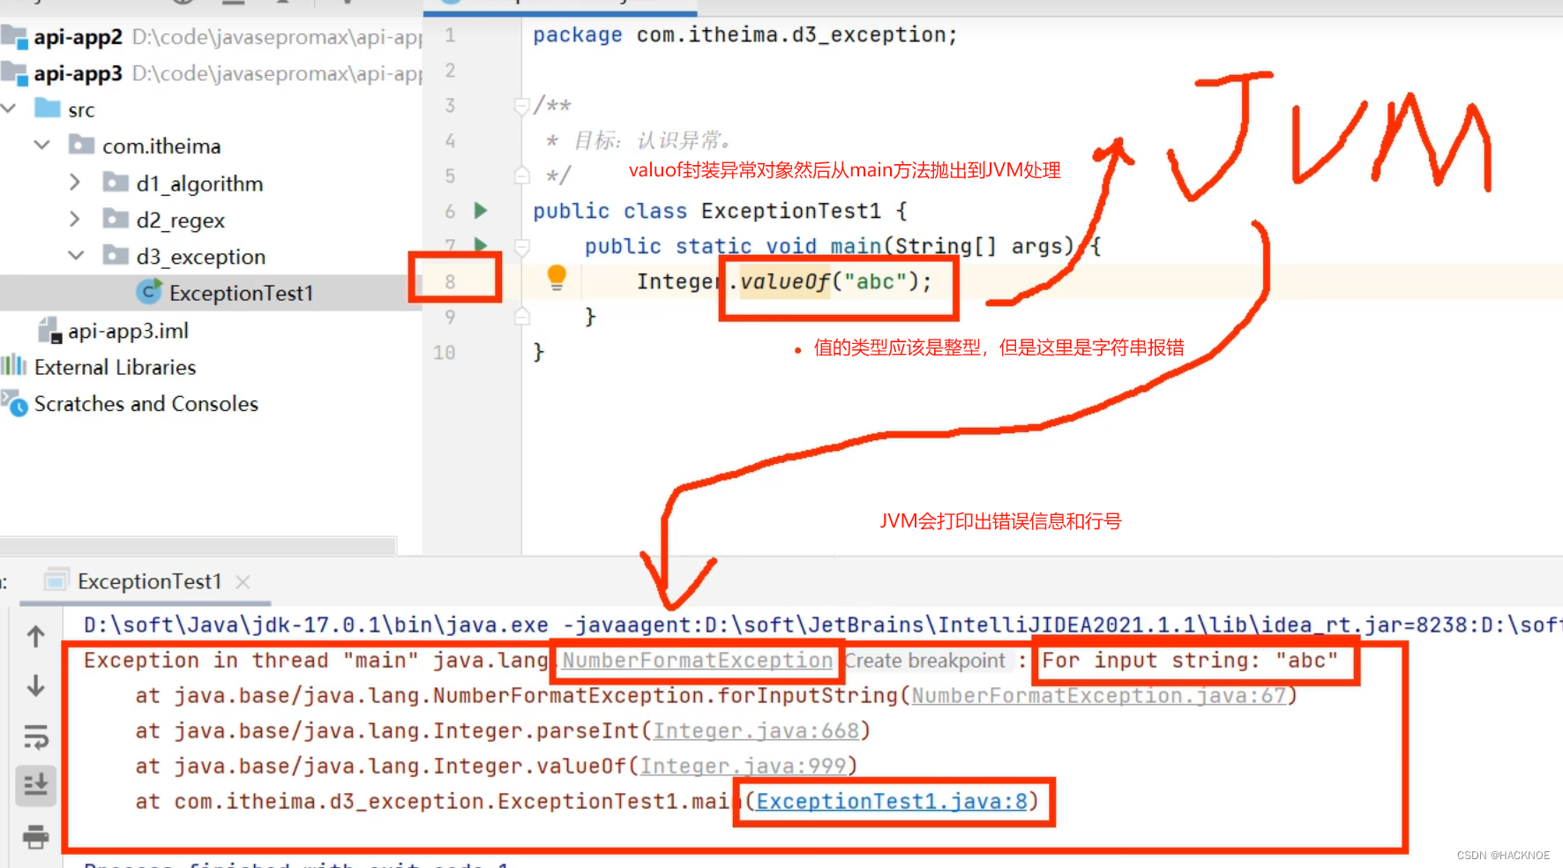Expand the d1_algorithm package

[75, 183]
